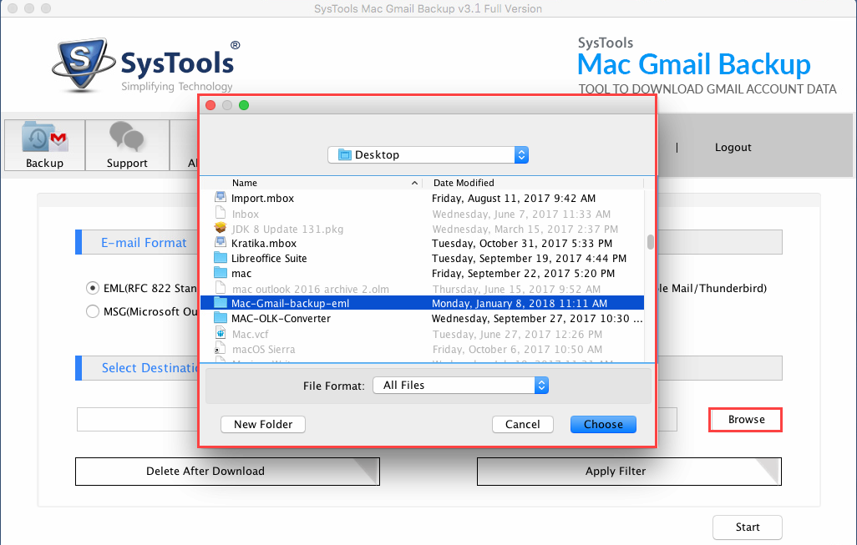This screenshot has height=545, width=857.
Task: Select the MAC-OLK-Converter folder name
Action: [281, 318]
